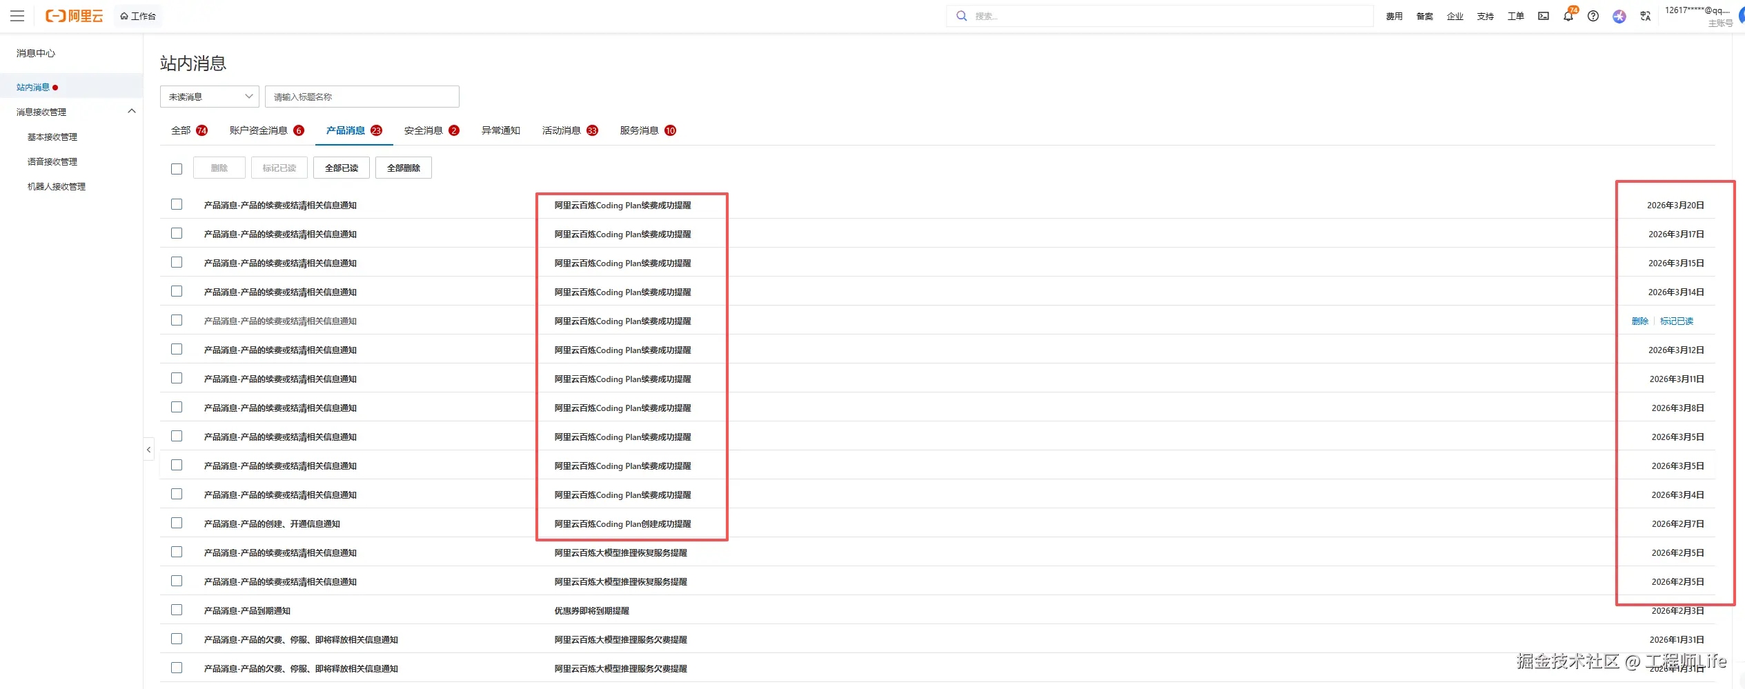Check the message dated 2026年3月20日

point(177,204)
